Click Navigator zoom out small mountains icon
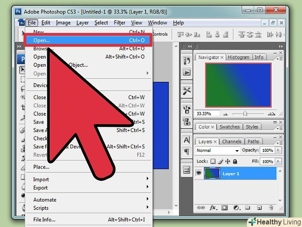Viewport: 302px width, 227px height. pyautogui.click(x=225, y=114)
